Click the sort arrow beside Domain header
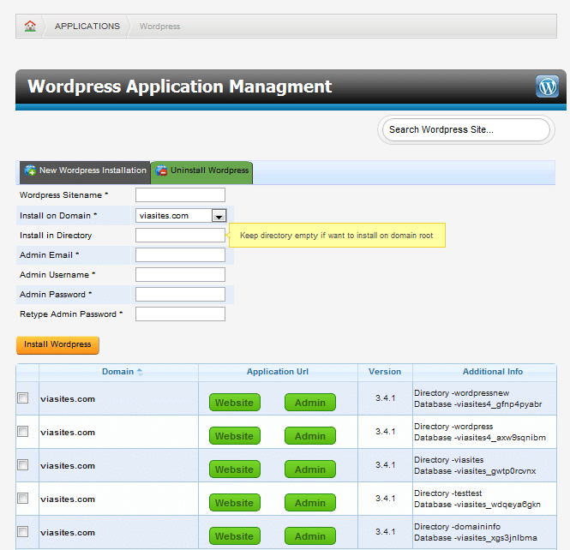 pyautogui.click(x=140, y=372)
